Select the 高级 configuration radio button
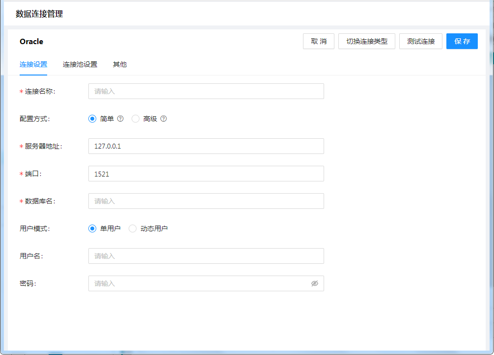 pos(136,119)
